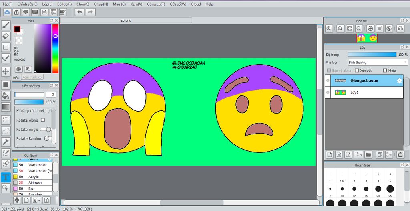Select the Lasso tool
The height and width of the screenshot is (211, 410).
[6, 131]
